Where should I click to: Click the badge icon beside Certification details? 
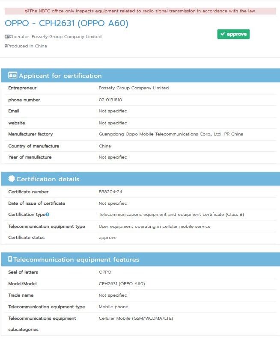[12, 179]
